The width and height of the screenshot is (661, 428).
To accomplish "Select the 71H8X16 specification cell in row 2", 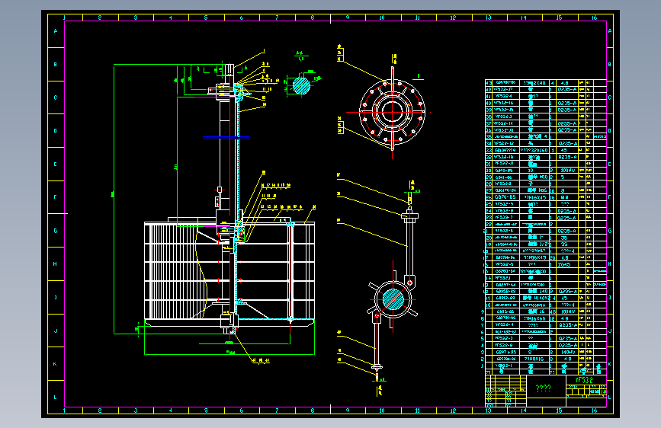I will pos(534,359).
